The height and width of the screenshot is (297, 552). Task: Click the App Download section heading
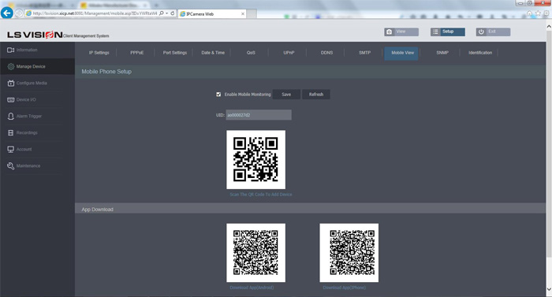[x=98, y=210]
